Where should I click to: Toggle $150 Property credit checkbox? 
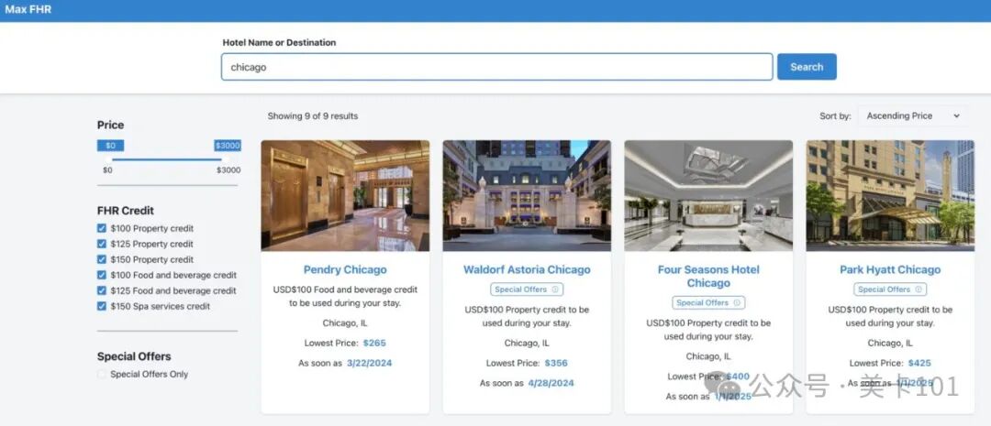point(102,259)
